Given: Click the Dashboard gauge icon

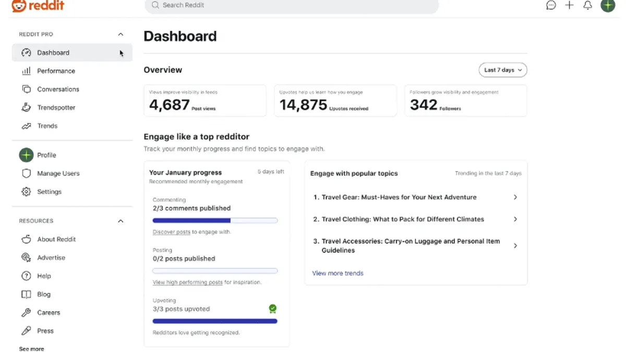Looking at the screenshot, I should (x=26, y=53).
